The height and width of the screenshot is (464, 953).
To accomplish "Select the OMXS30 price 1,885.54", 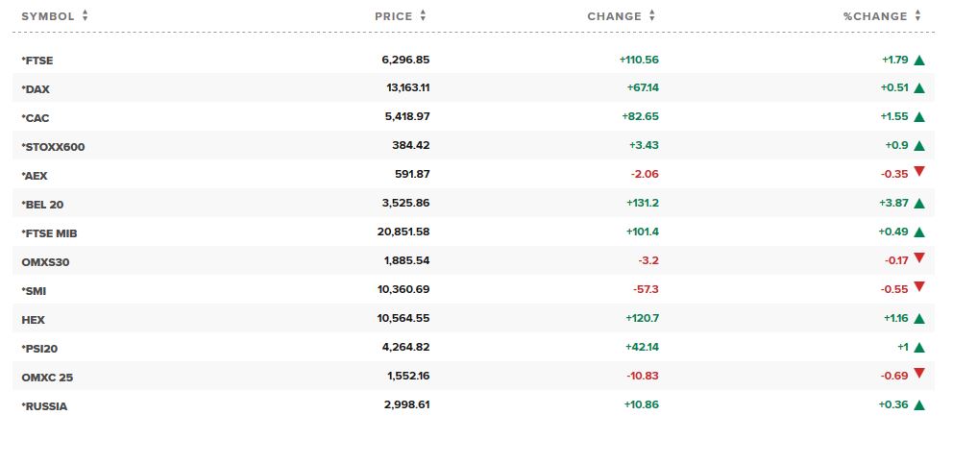I will [406, 260].
